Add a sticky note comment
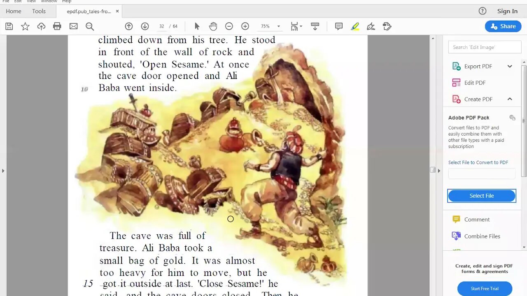The height and width of the screenshot is (296, 527). click(339, 26)
